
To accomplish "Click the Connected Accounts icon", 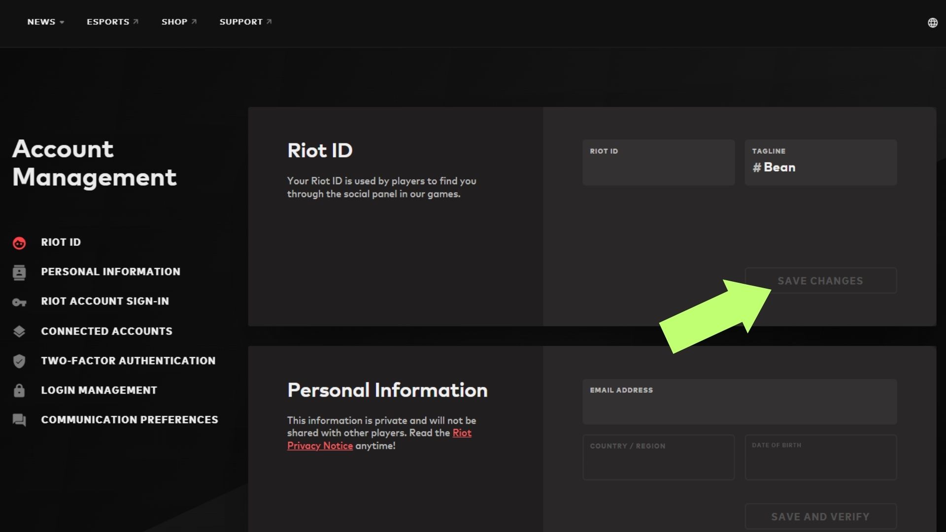I will coord(19,331).
